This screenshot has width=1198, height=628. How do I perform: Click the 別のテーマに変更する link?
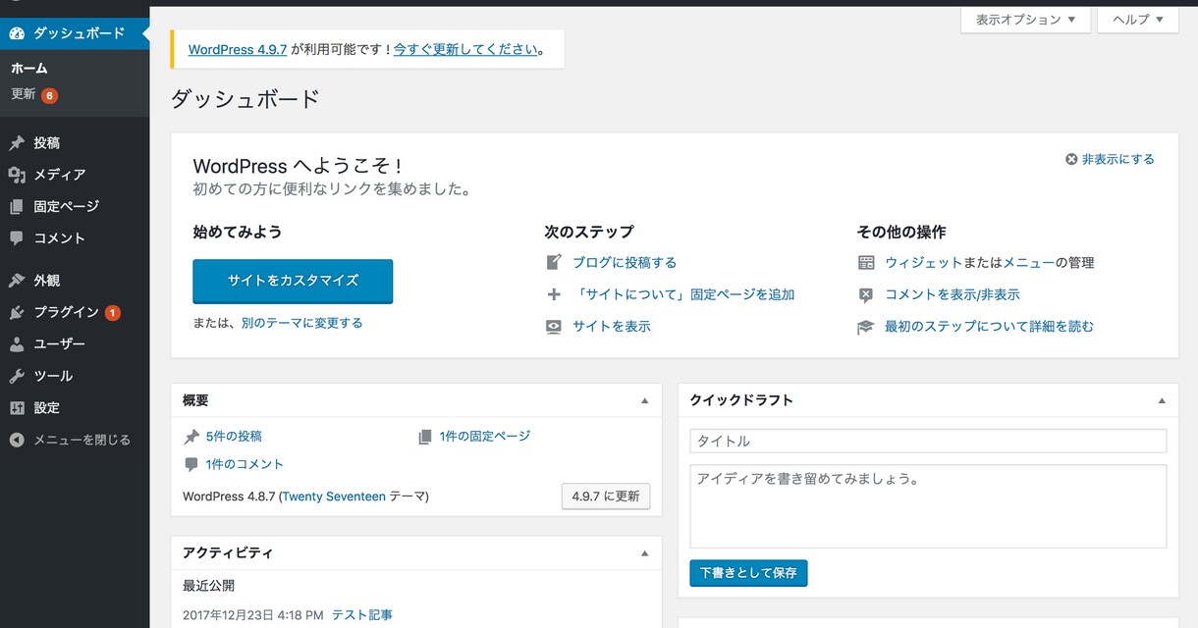tap(301, 323)
